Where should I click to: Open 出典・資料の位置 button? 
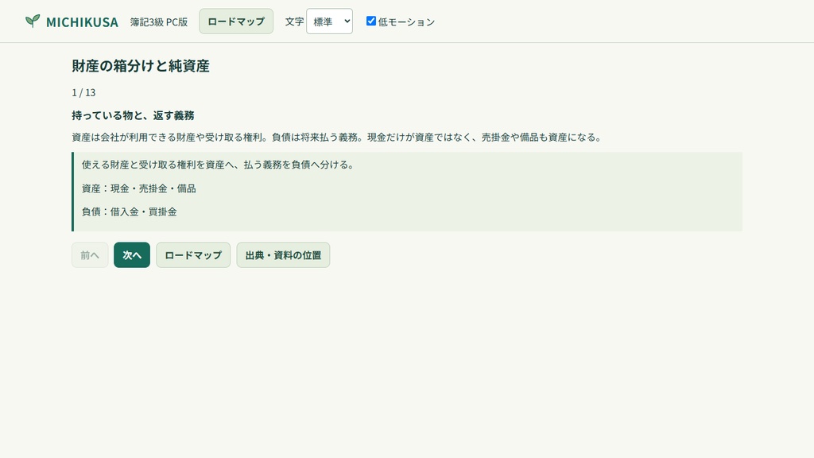[x=283, y=255]
